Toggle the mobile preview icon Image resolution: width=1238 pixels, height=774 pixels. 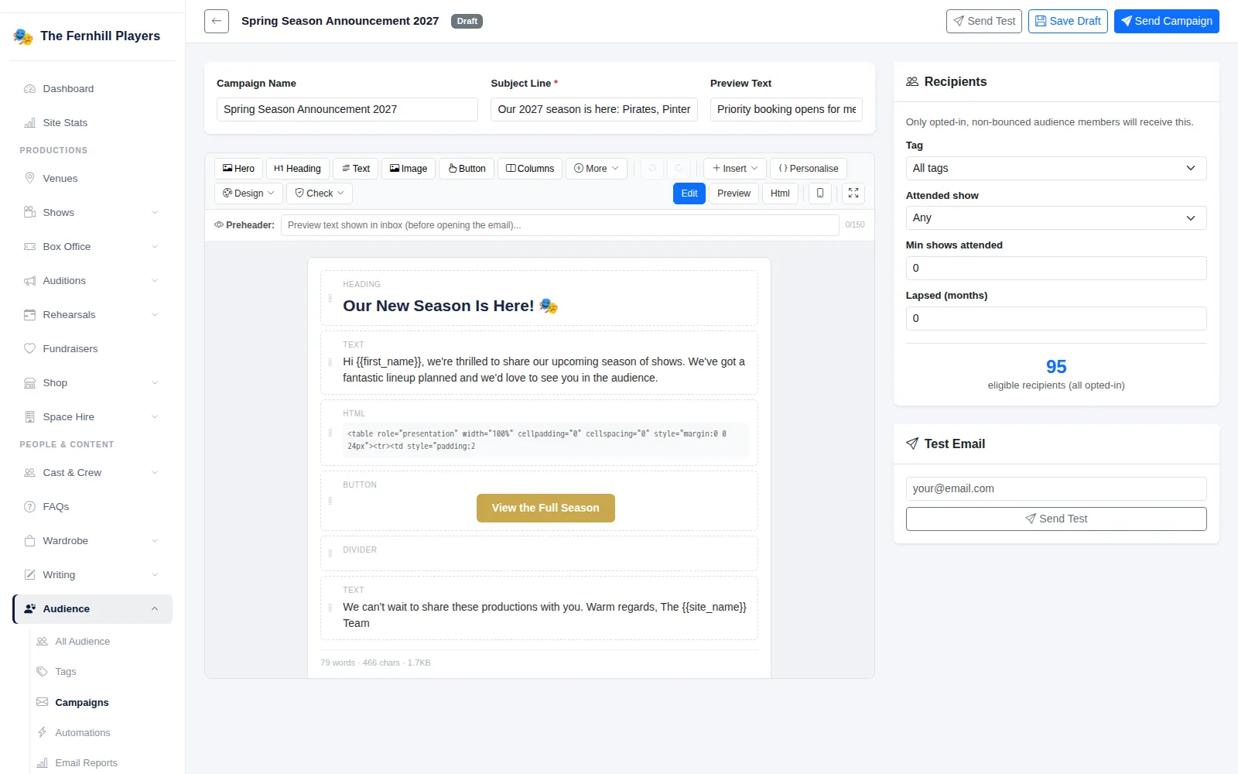pos(820,193)
